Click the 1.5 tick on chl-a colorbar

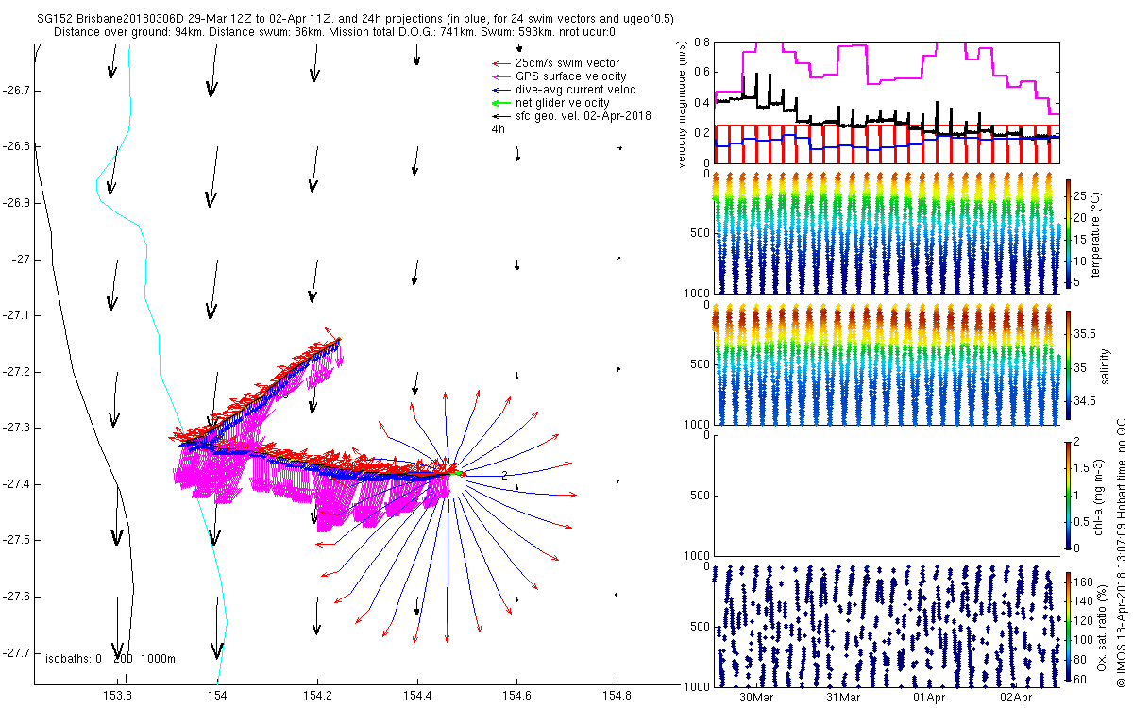click(1082, 468)
